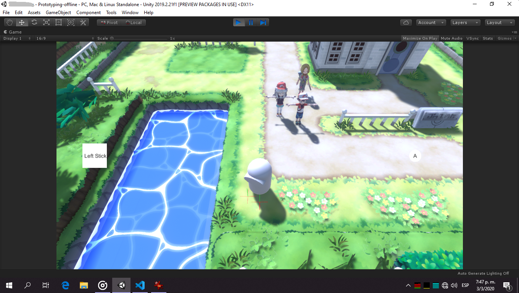Open the red 64 app on taskbar

(158, 285)
